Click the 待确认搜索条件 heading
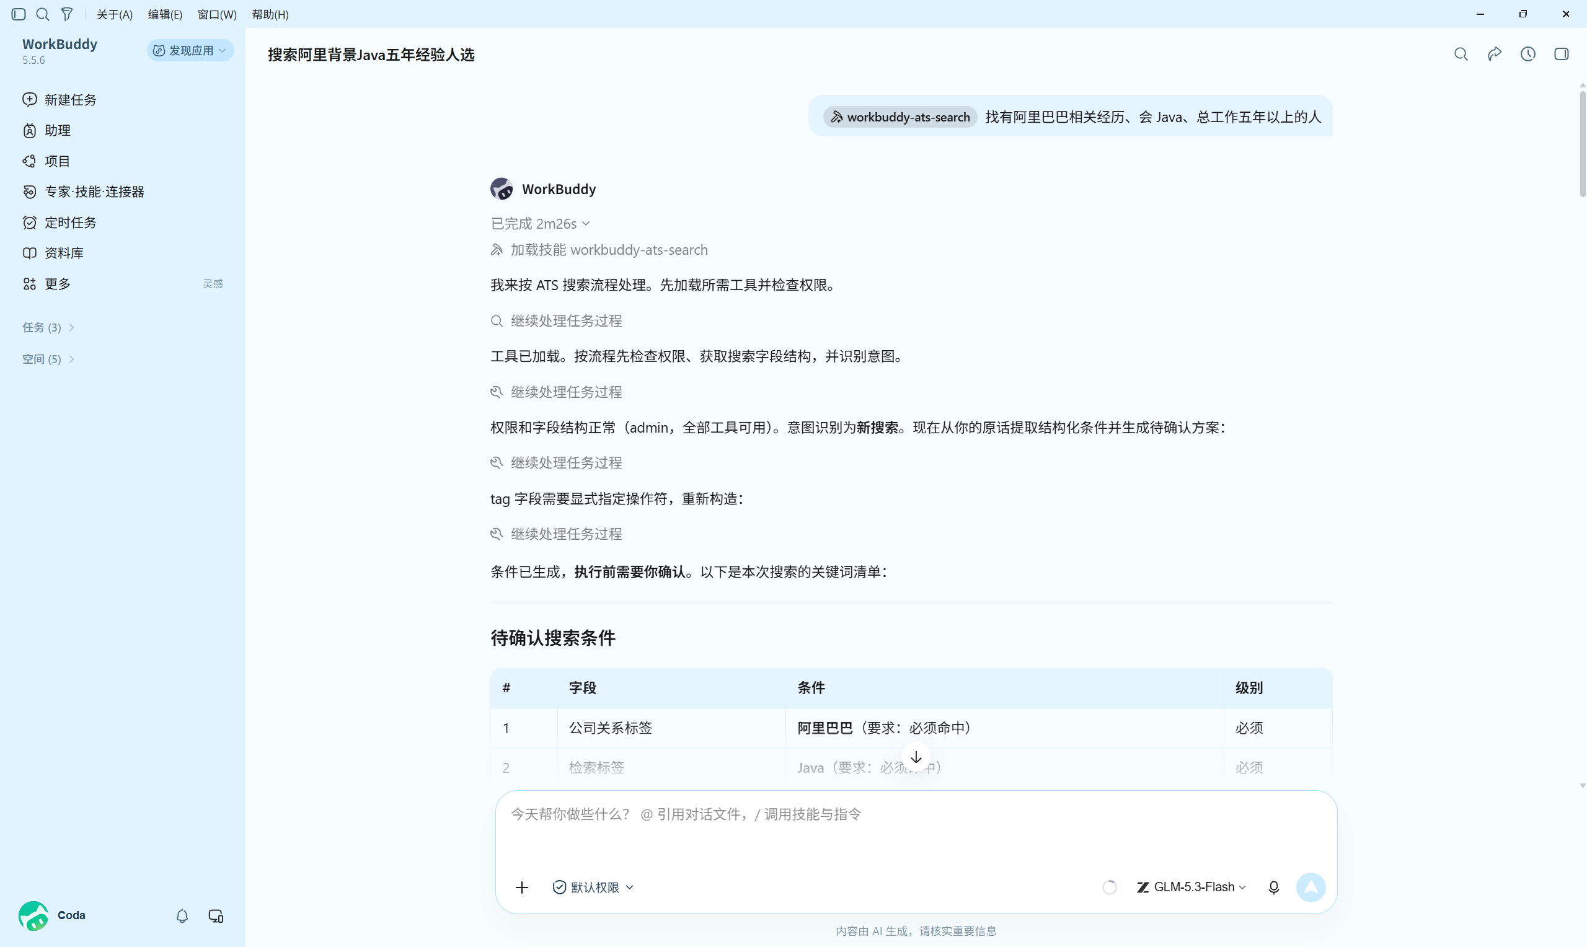This screenshot has width=1587, height=947. (x=553, y=638)
